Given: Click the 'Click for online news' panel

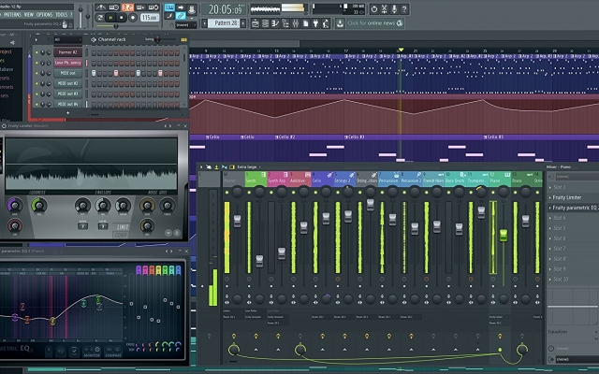Looking at the screenshot, I should (x=374, y=23).
